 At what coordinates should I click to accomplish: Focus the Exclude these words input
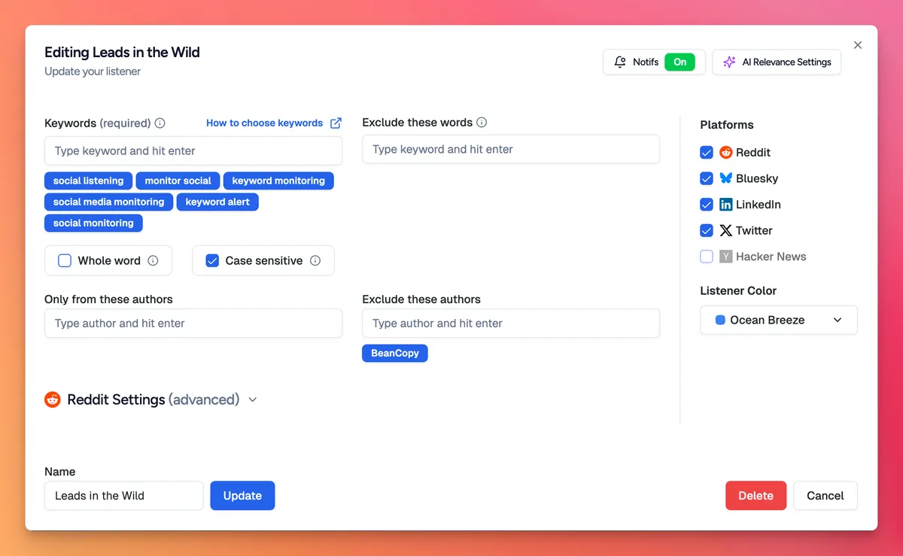coord(511,149)
